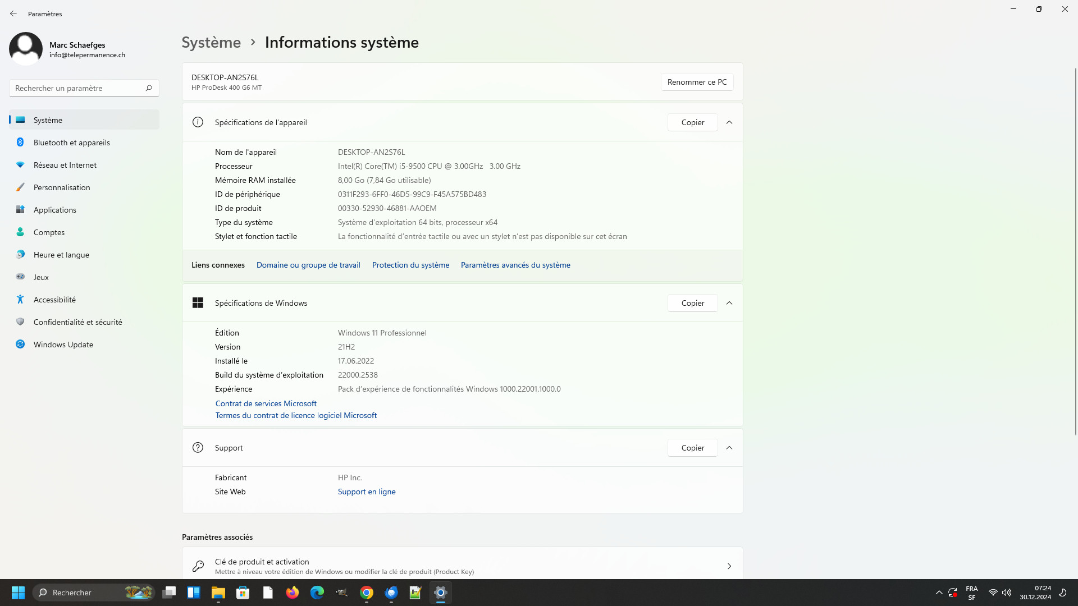This screenshot has width=1078, height=606.
Task: Copy device specifications with Copier button
Action: coord(692,122)
